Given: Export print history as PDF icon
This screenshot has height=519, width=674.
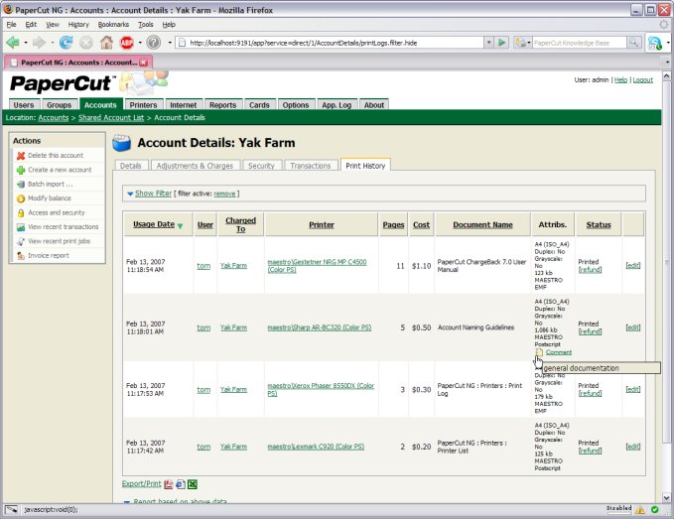Looking at the screenshot, I should click(169, 484).
